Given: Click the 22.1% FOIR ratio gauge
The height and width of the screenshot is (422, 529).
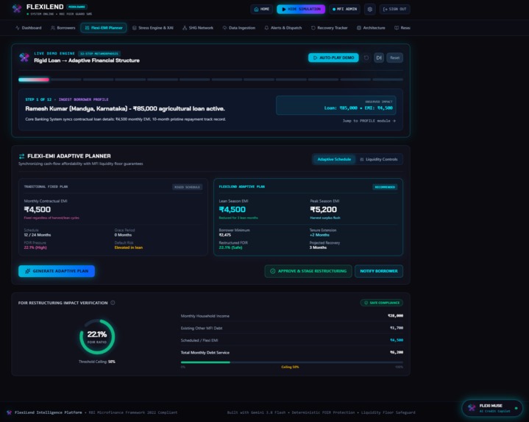Looking at the screenshot, I should click(x=97, y=337).
